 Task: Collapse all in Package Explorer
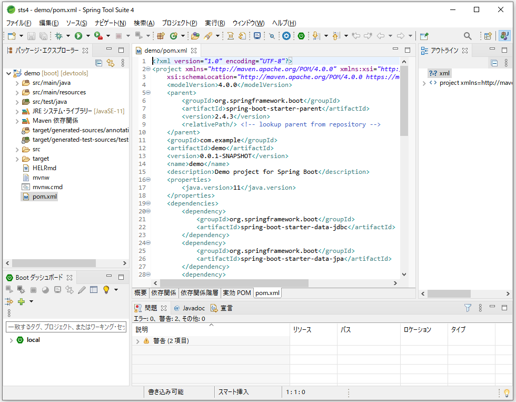pyautogui.click(x=99, y=63)
